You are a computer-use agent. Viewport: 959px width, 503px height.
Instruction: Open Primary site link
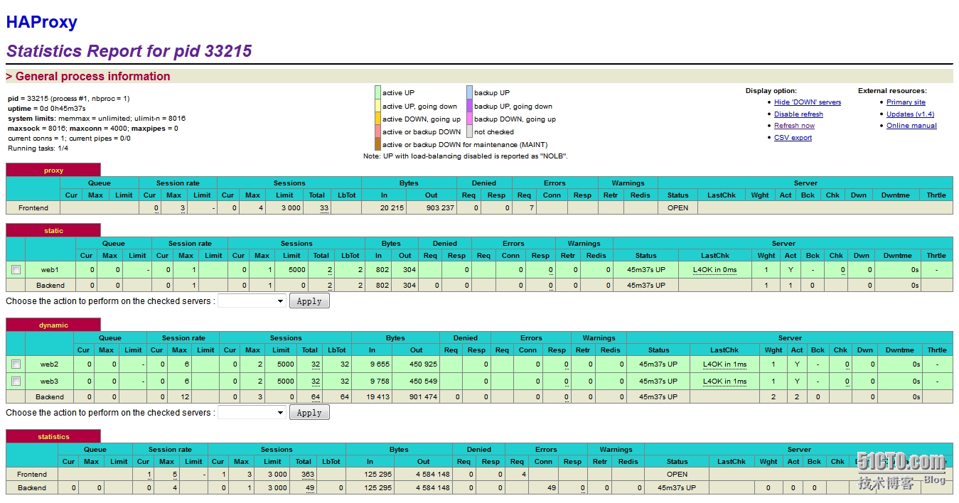(x=906, y=102)
